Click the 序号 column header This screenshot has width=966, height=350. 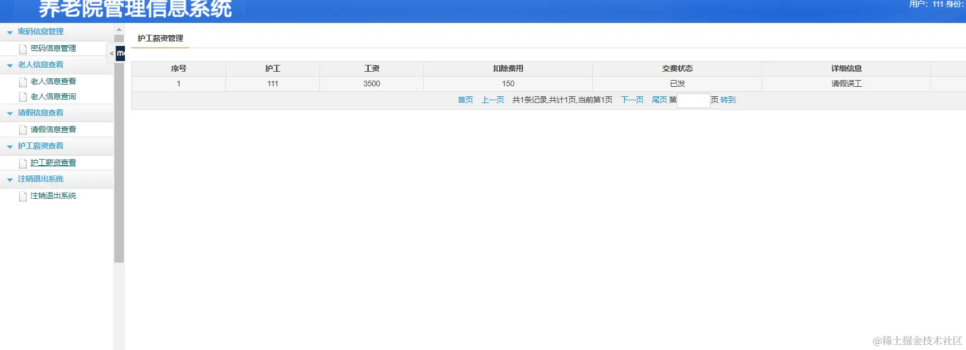point(179,68)
